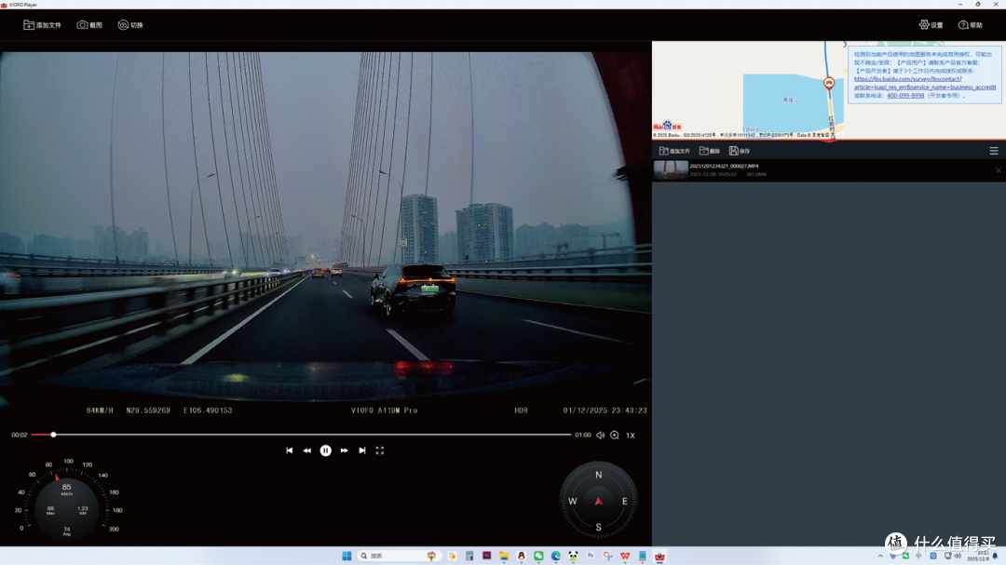Click the playlist 保存 save button
The image size is (1006, 565).
pos(740,151)
